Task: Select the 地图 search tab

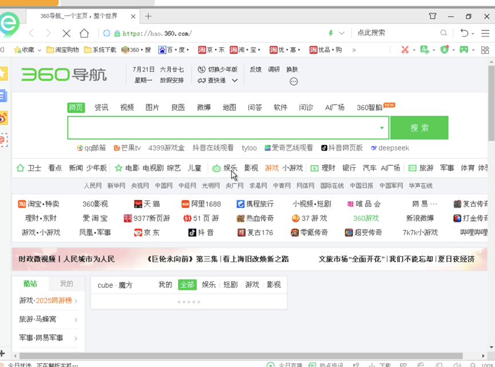Action: (229, 107)
